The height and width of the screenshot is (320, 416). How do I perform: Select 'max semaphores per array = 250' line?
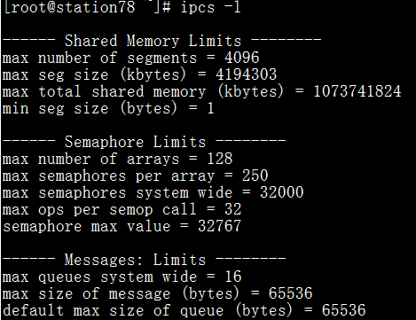[x=135, y=176]
